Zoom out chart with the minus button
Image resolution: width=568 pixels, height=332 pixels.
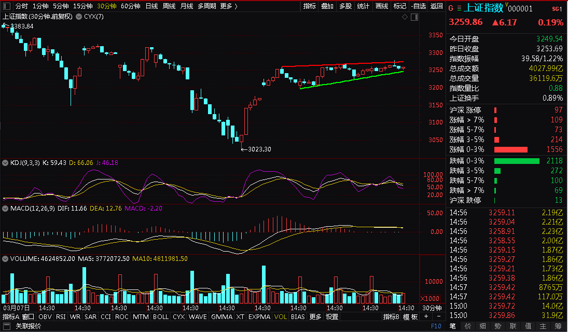pyautogui.click(x=438, y=316)
